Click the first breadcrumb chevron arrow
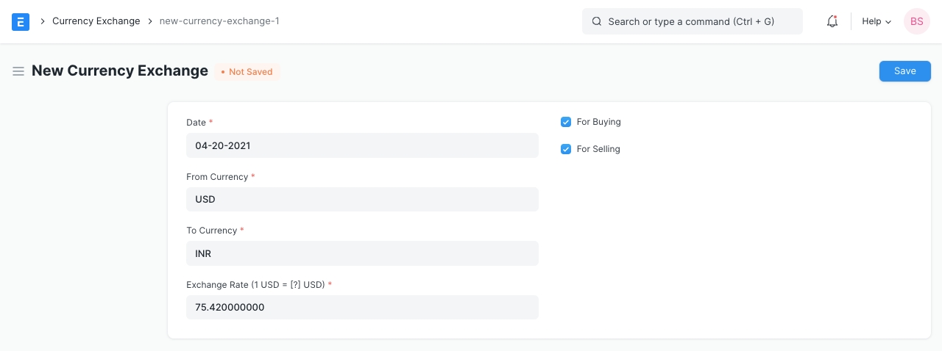The image size is (942, 351). coord(43,22)
